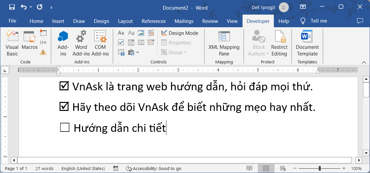Click the Pause Recording icon
The image size is (370, 173).
click(x=43, y=43)
